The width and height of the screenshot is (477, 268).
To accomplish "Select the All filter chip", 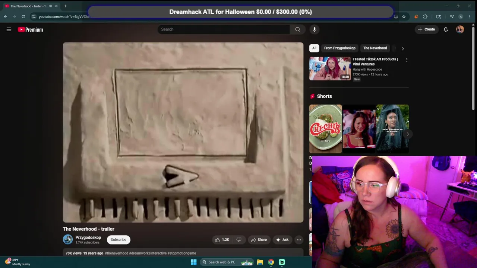I will tap(314, 48).
